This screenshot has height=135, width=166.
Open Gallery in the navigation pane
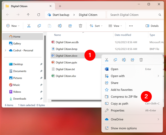pos(23,43)
